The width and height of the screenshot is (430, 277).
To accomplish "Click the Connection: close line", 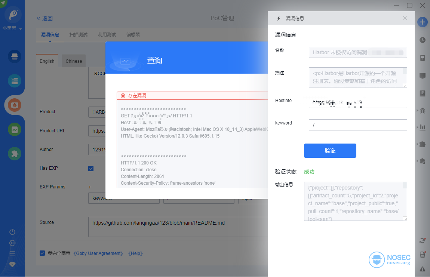I will coord(139,170).
